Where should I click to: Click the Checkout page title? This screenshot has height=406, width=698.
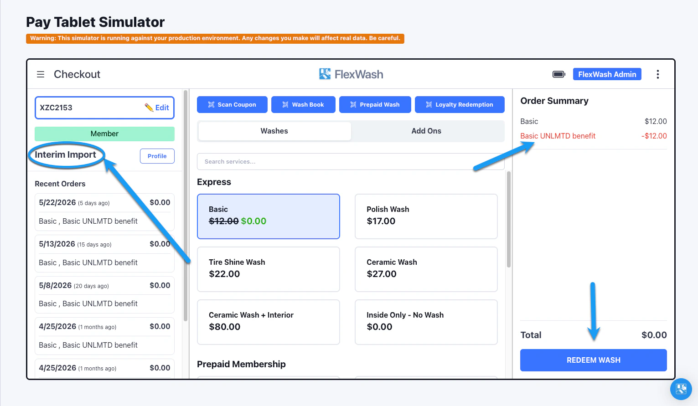click(77, 74)
